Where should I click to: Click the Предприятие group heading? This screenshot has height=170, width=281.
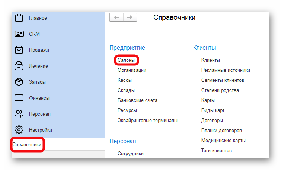click(127, 48)
